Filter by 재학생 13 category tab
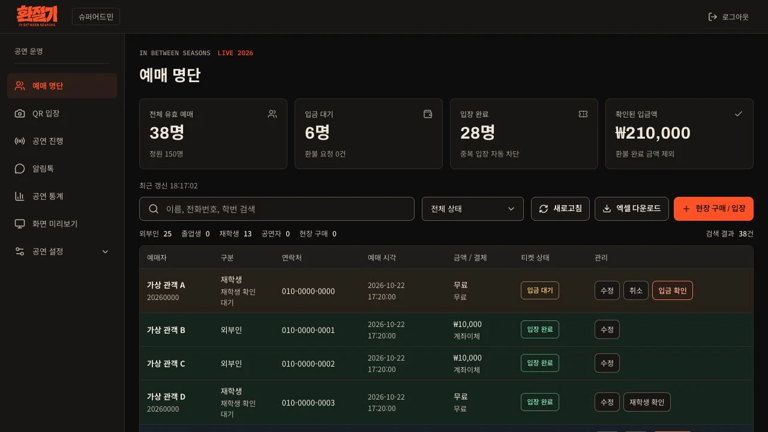The image size is (768, 432). click(x=236, y=234)
